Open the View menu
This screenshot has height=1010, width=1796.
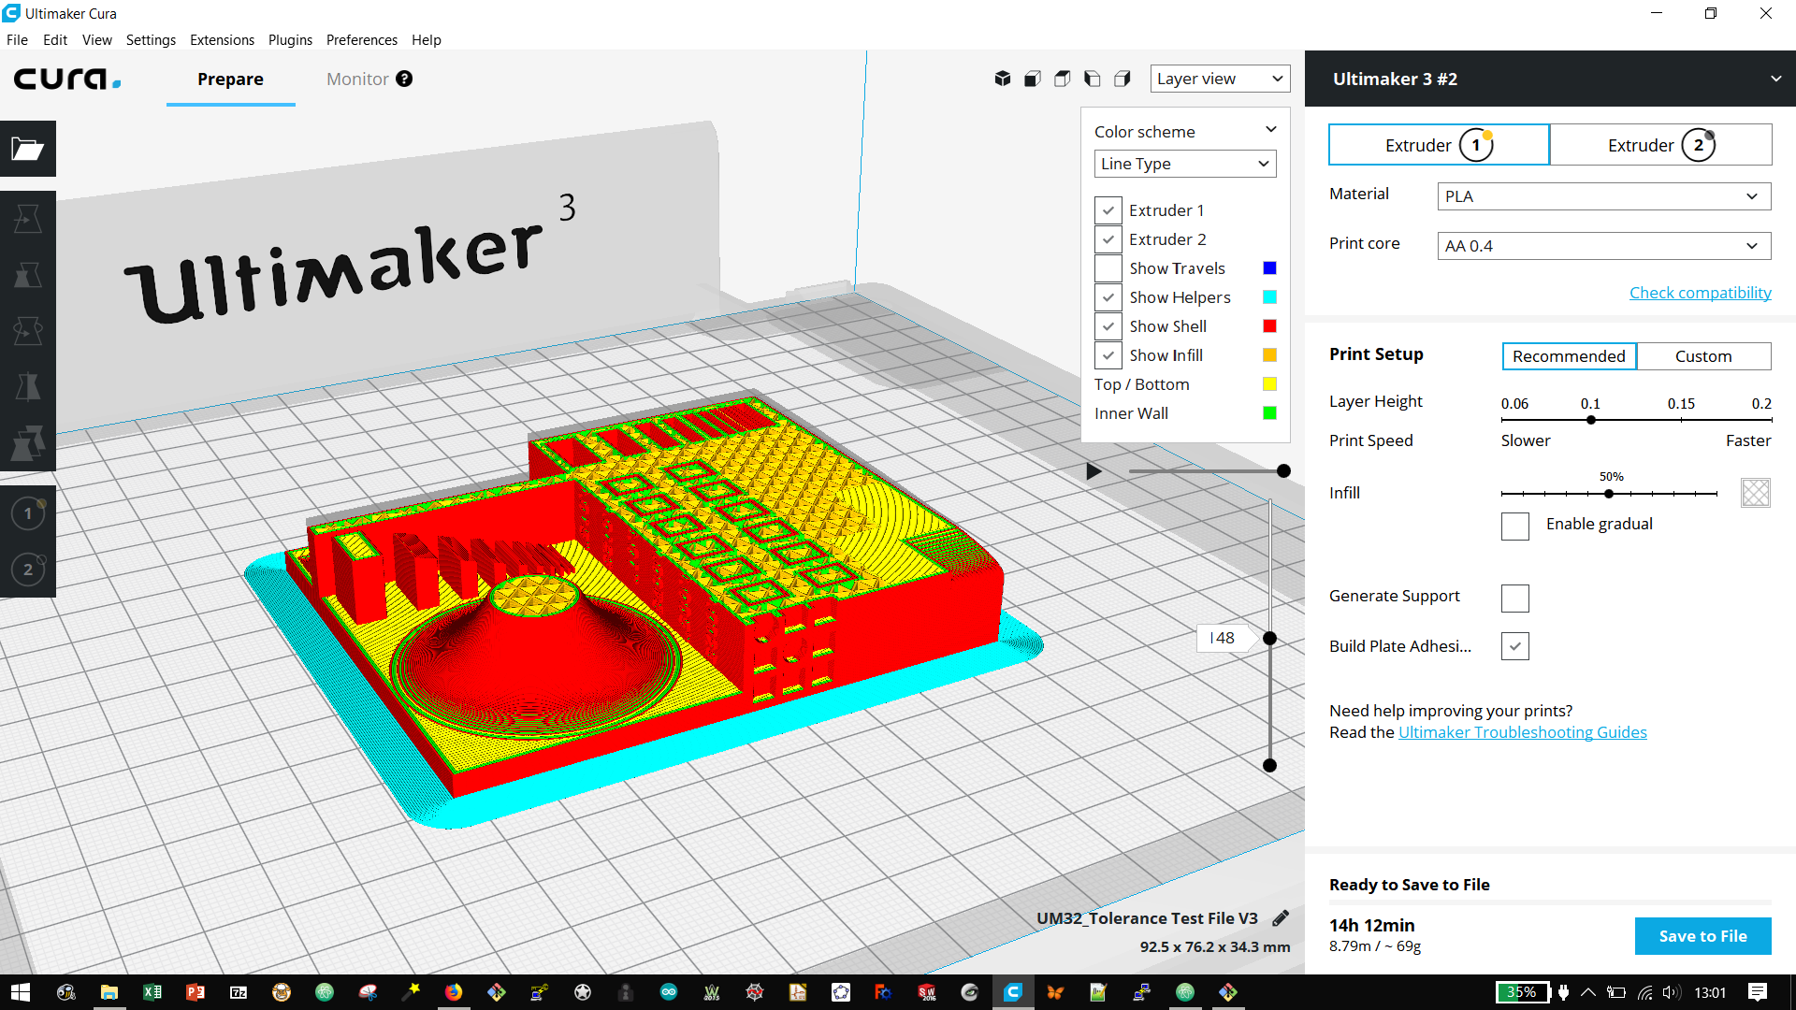[x=96, y=40]
